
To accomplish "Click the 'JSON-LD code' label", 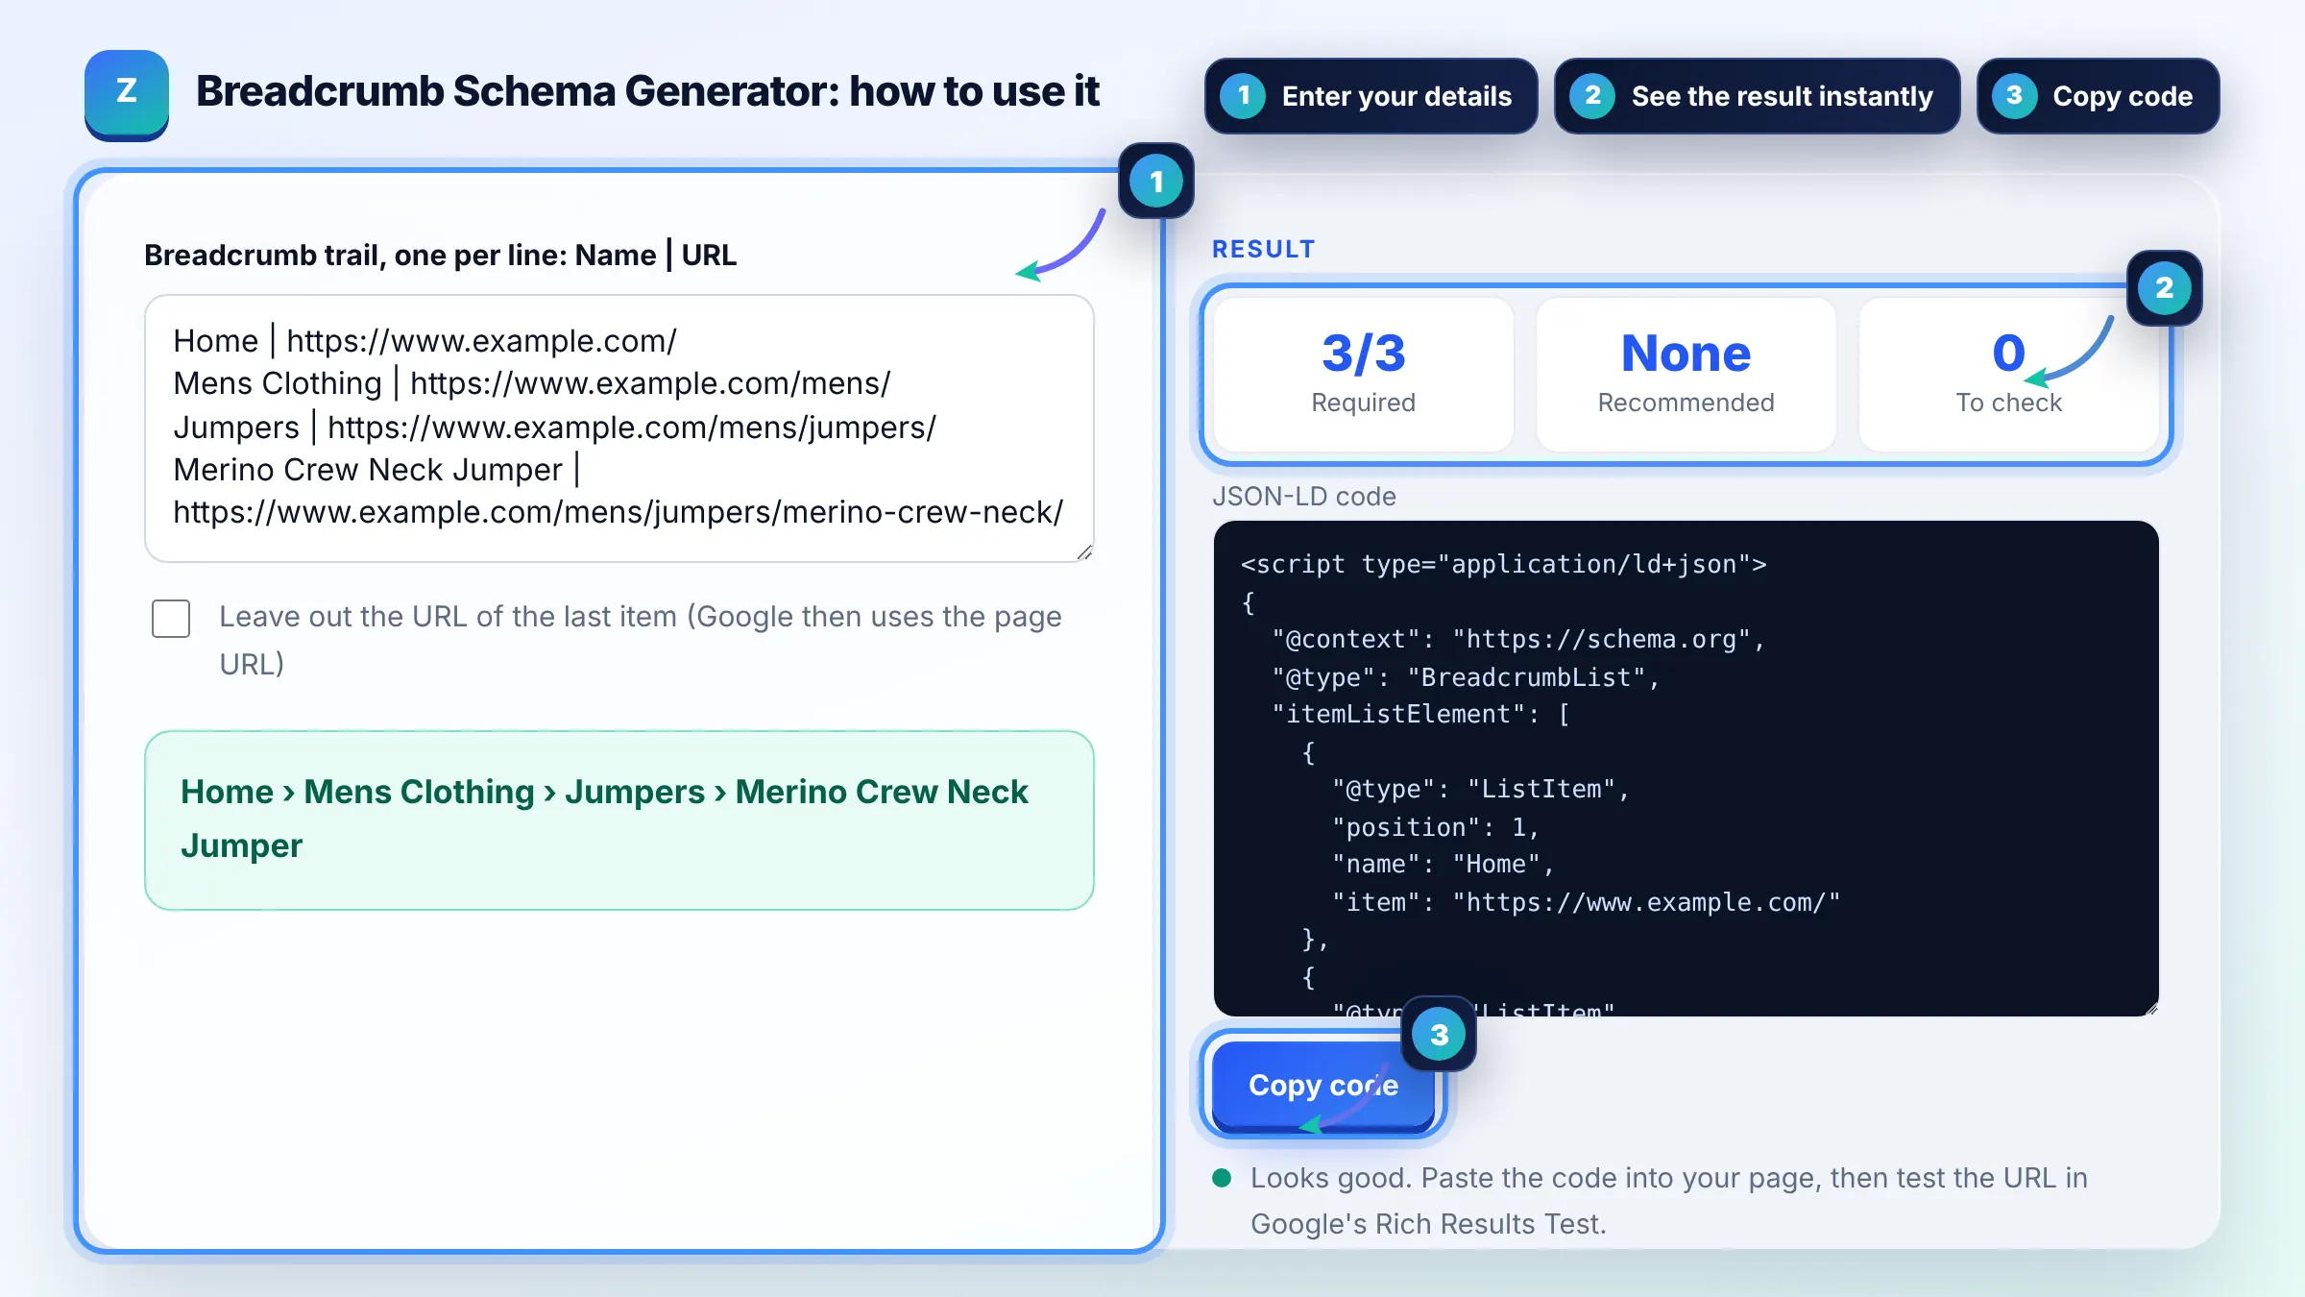I will coord(1304,497).
